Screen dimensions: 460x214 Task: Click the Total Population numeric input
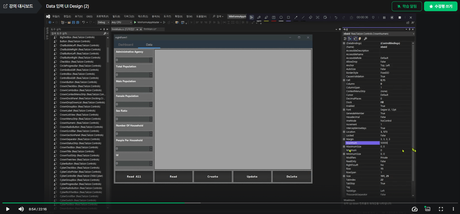click(132, 75)
